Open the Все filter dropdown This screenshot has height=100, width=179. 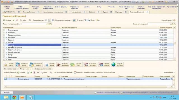[93, 20]
